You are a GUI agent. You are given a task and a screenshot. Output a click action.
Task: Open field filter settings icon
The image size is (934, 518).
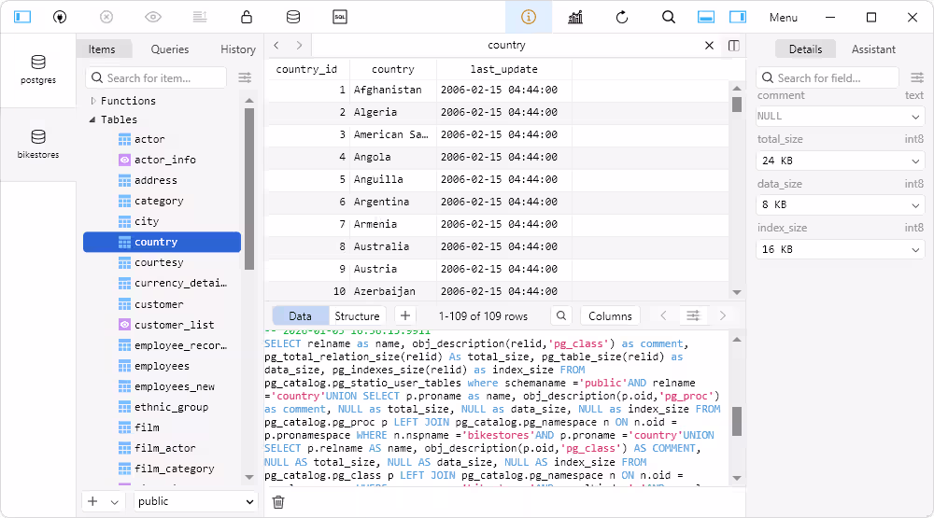pyautogui.click(x=917, y=78)
